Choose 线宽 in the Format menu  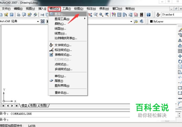(x=68, y=33)
